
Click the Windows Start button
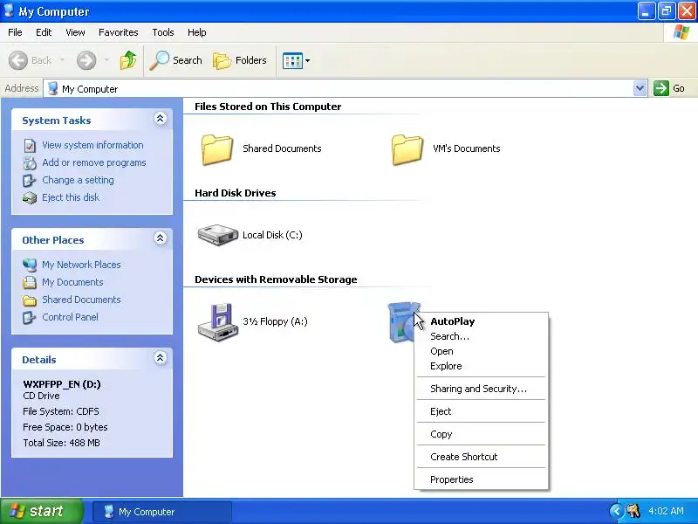(42, 511)
